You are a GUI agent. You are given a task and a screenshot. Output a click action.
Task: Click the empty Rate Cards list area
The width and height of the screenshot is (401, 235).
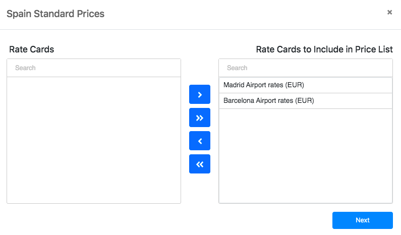[94, 140]
